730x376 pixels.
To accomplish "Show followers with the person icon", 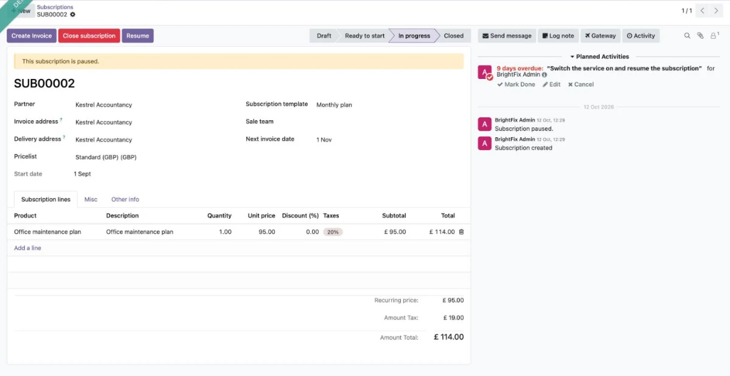I will click(714, 36).
